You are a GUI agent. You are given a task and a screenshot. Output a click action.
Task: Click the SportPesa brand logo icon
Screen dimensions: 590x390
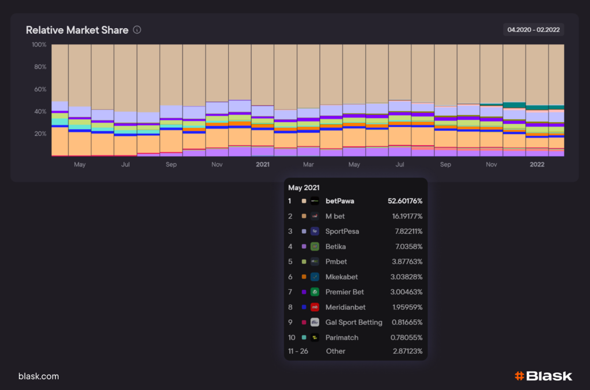[315, 232]
